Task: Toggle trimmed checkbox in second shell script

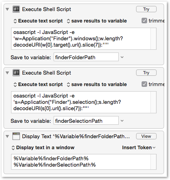Action: (x=144, y=84)
